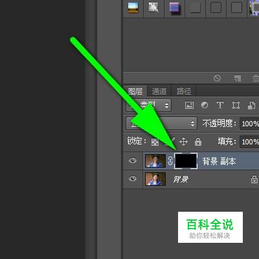Apply the purple beveled button style swatch
Screen dimensions: 259x259
tap(174, 8)
